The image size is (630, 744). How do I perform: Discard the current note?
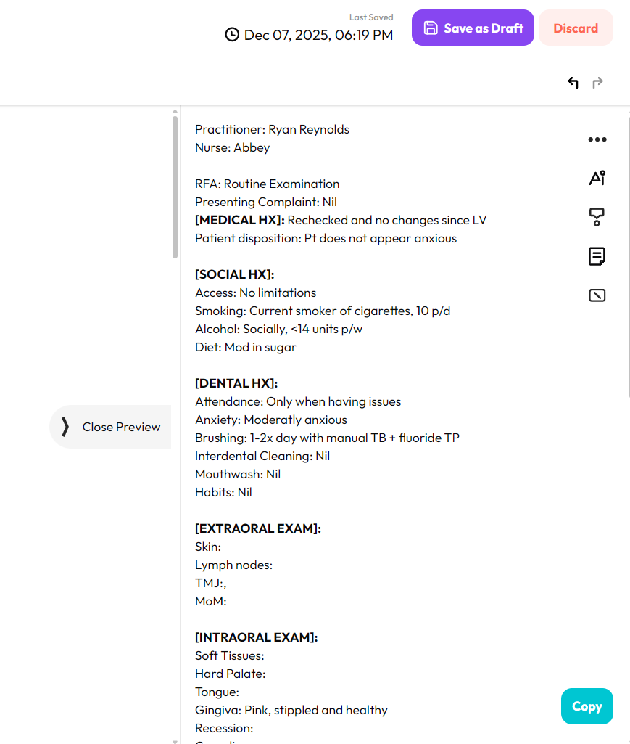click(576, 28)
